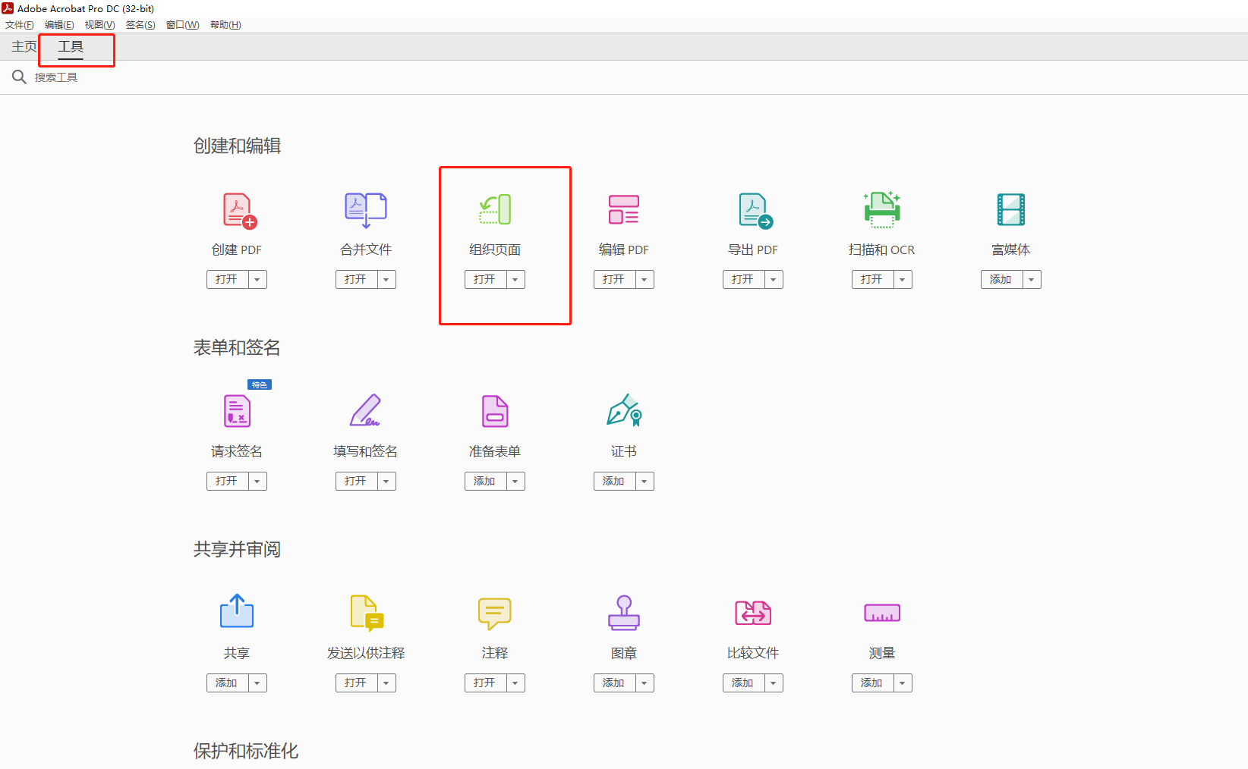1248x769 pixels.
Task: Expand the dropdown arrow for 证书
Action: 644,482
